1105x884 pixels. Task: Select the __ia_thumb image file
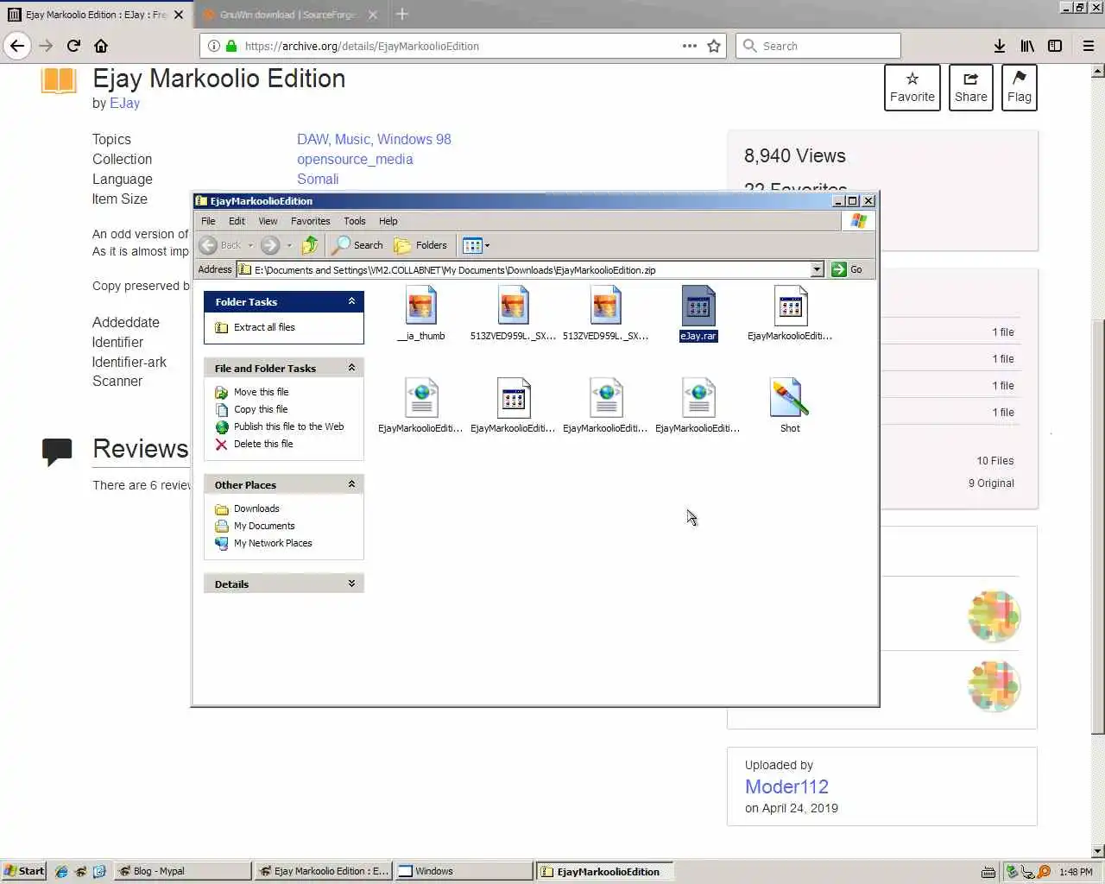[421, 314]
